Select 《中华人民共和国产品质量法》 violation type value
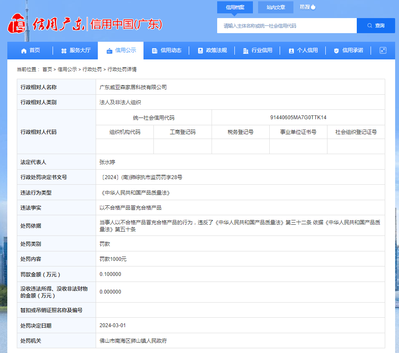The image size is (399, 353). pos(135,193)
